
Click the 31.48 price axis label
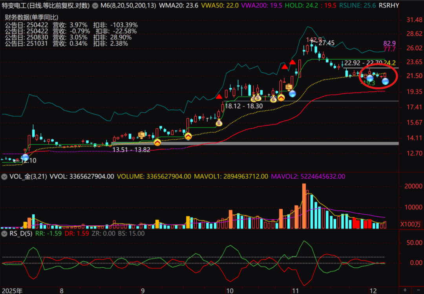(414, 20)
